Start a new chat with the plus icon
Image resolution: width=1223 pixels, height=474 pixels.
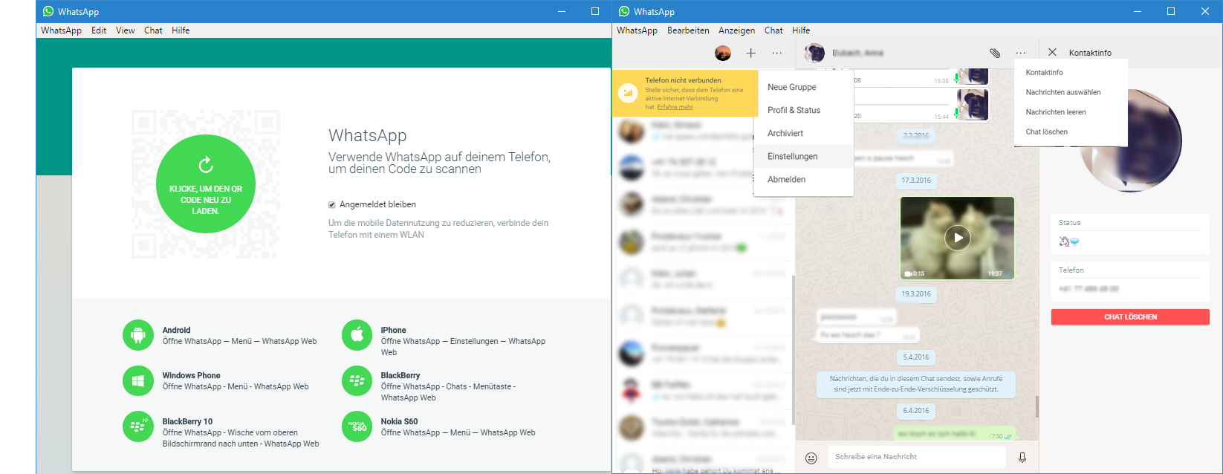coord(751,53)
